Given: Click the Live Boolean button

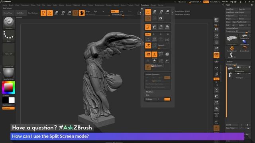Looking at the screenshot, I should tap(33, 13).
